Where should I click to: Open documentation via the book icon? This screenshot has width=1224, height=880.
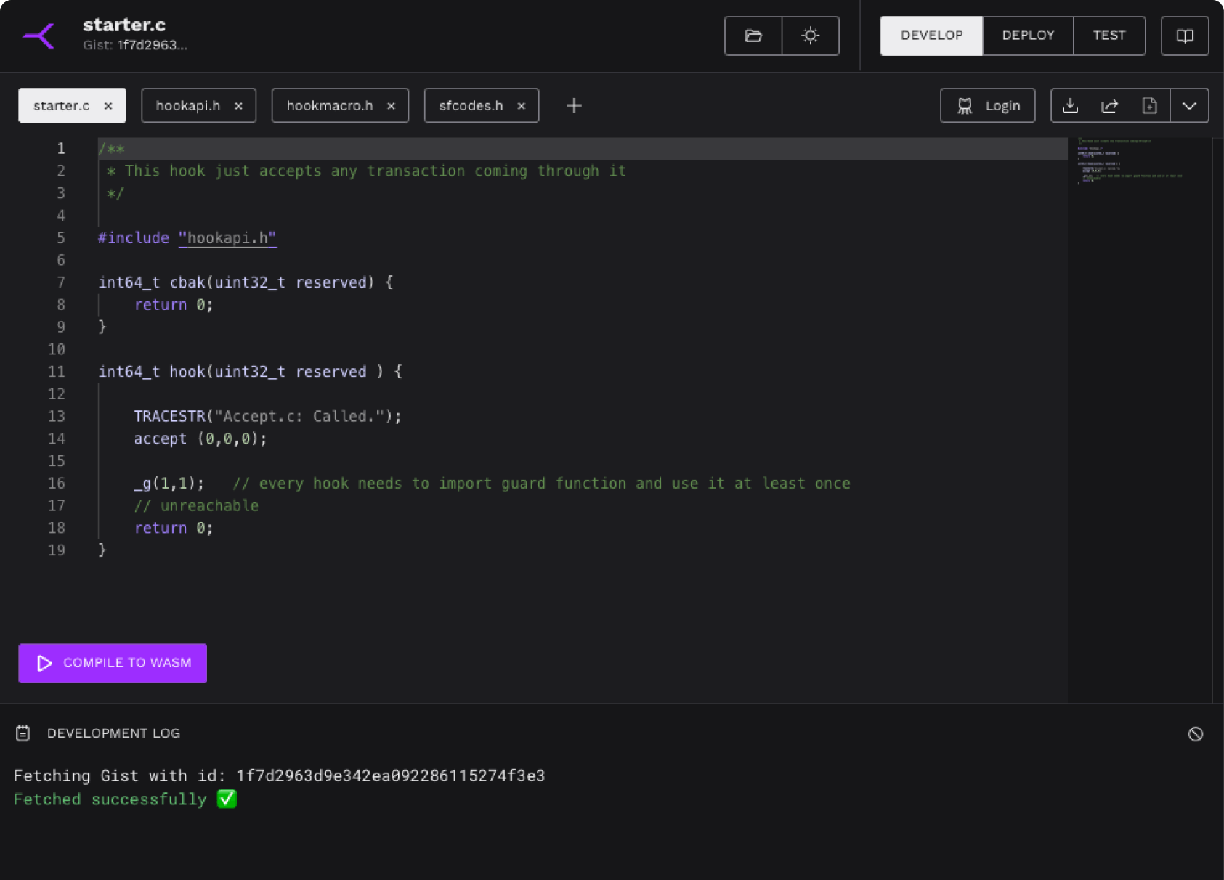coord(1184,36)
